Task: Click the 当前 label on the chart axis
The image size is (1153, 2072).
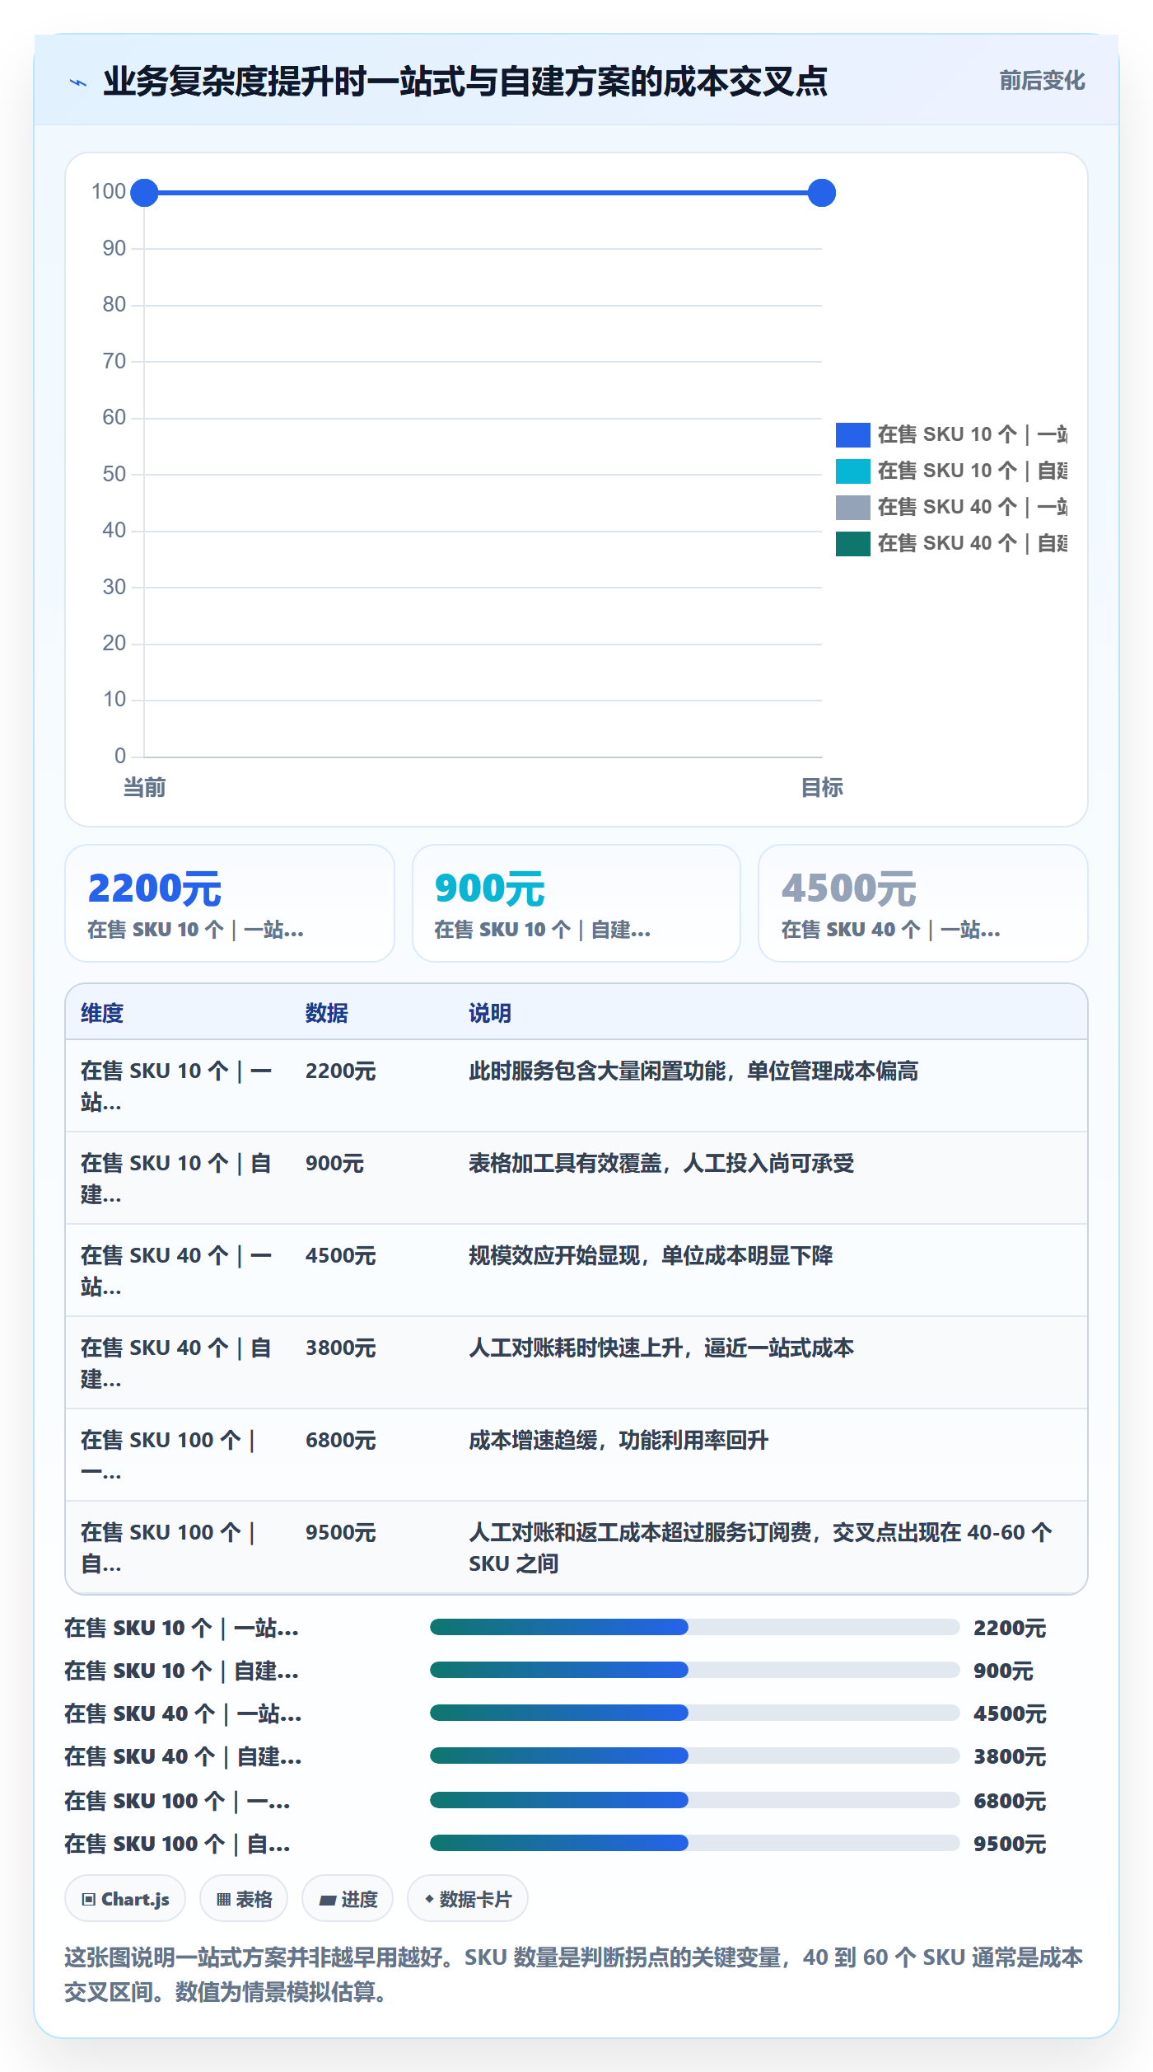Action: (144, 788)
